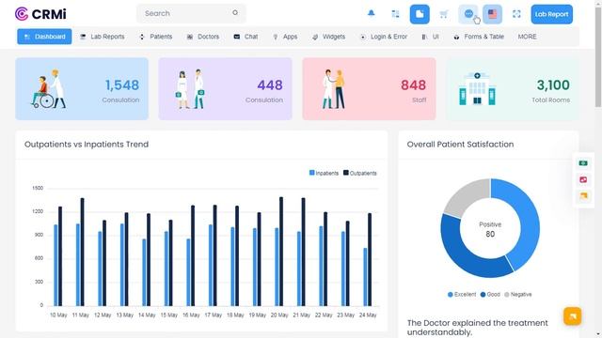Image resolution: width=602 pixels, height=338 pixels.
Task: Click the 17 May axis label
Action: 214,315
